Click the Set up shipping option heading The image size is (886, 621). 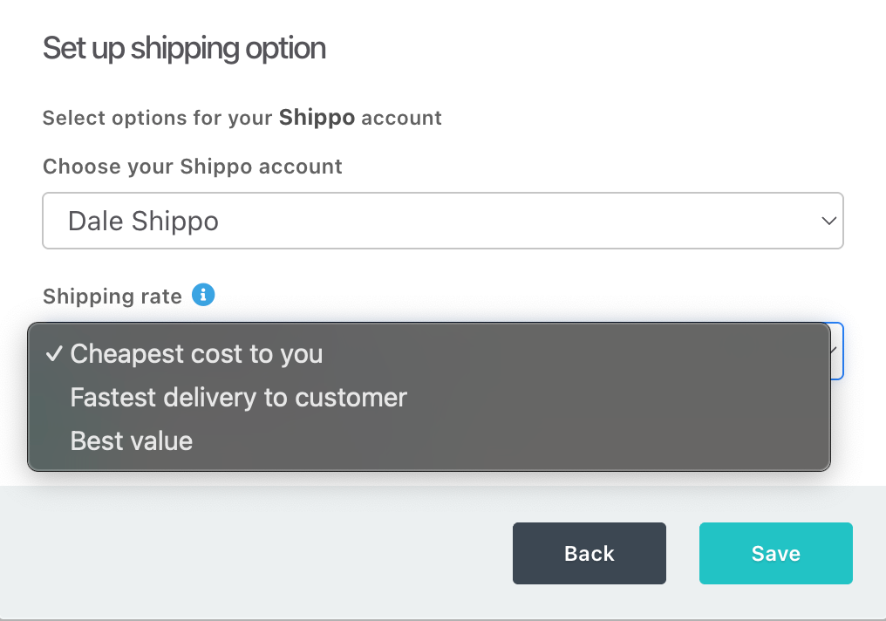pos(184,48)
